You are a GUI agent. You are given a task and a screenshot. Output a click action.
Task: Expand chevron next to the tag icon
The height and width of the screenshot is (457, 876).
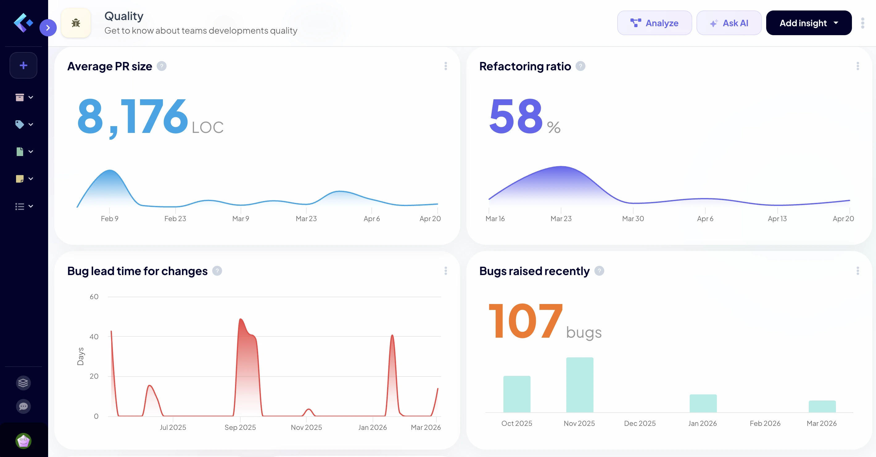pyautogui.click(x=31, y=125)
